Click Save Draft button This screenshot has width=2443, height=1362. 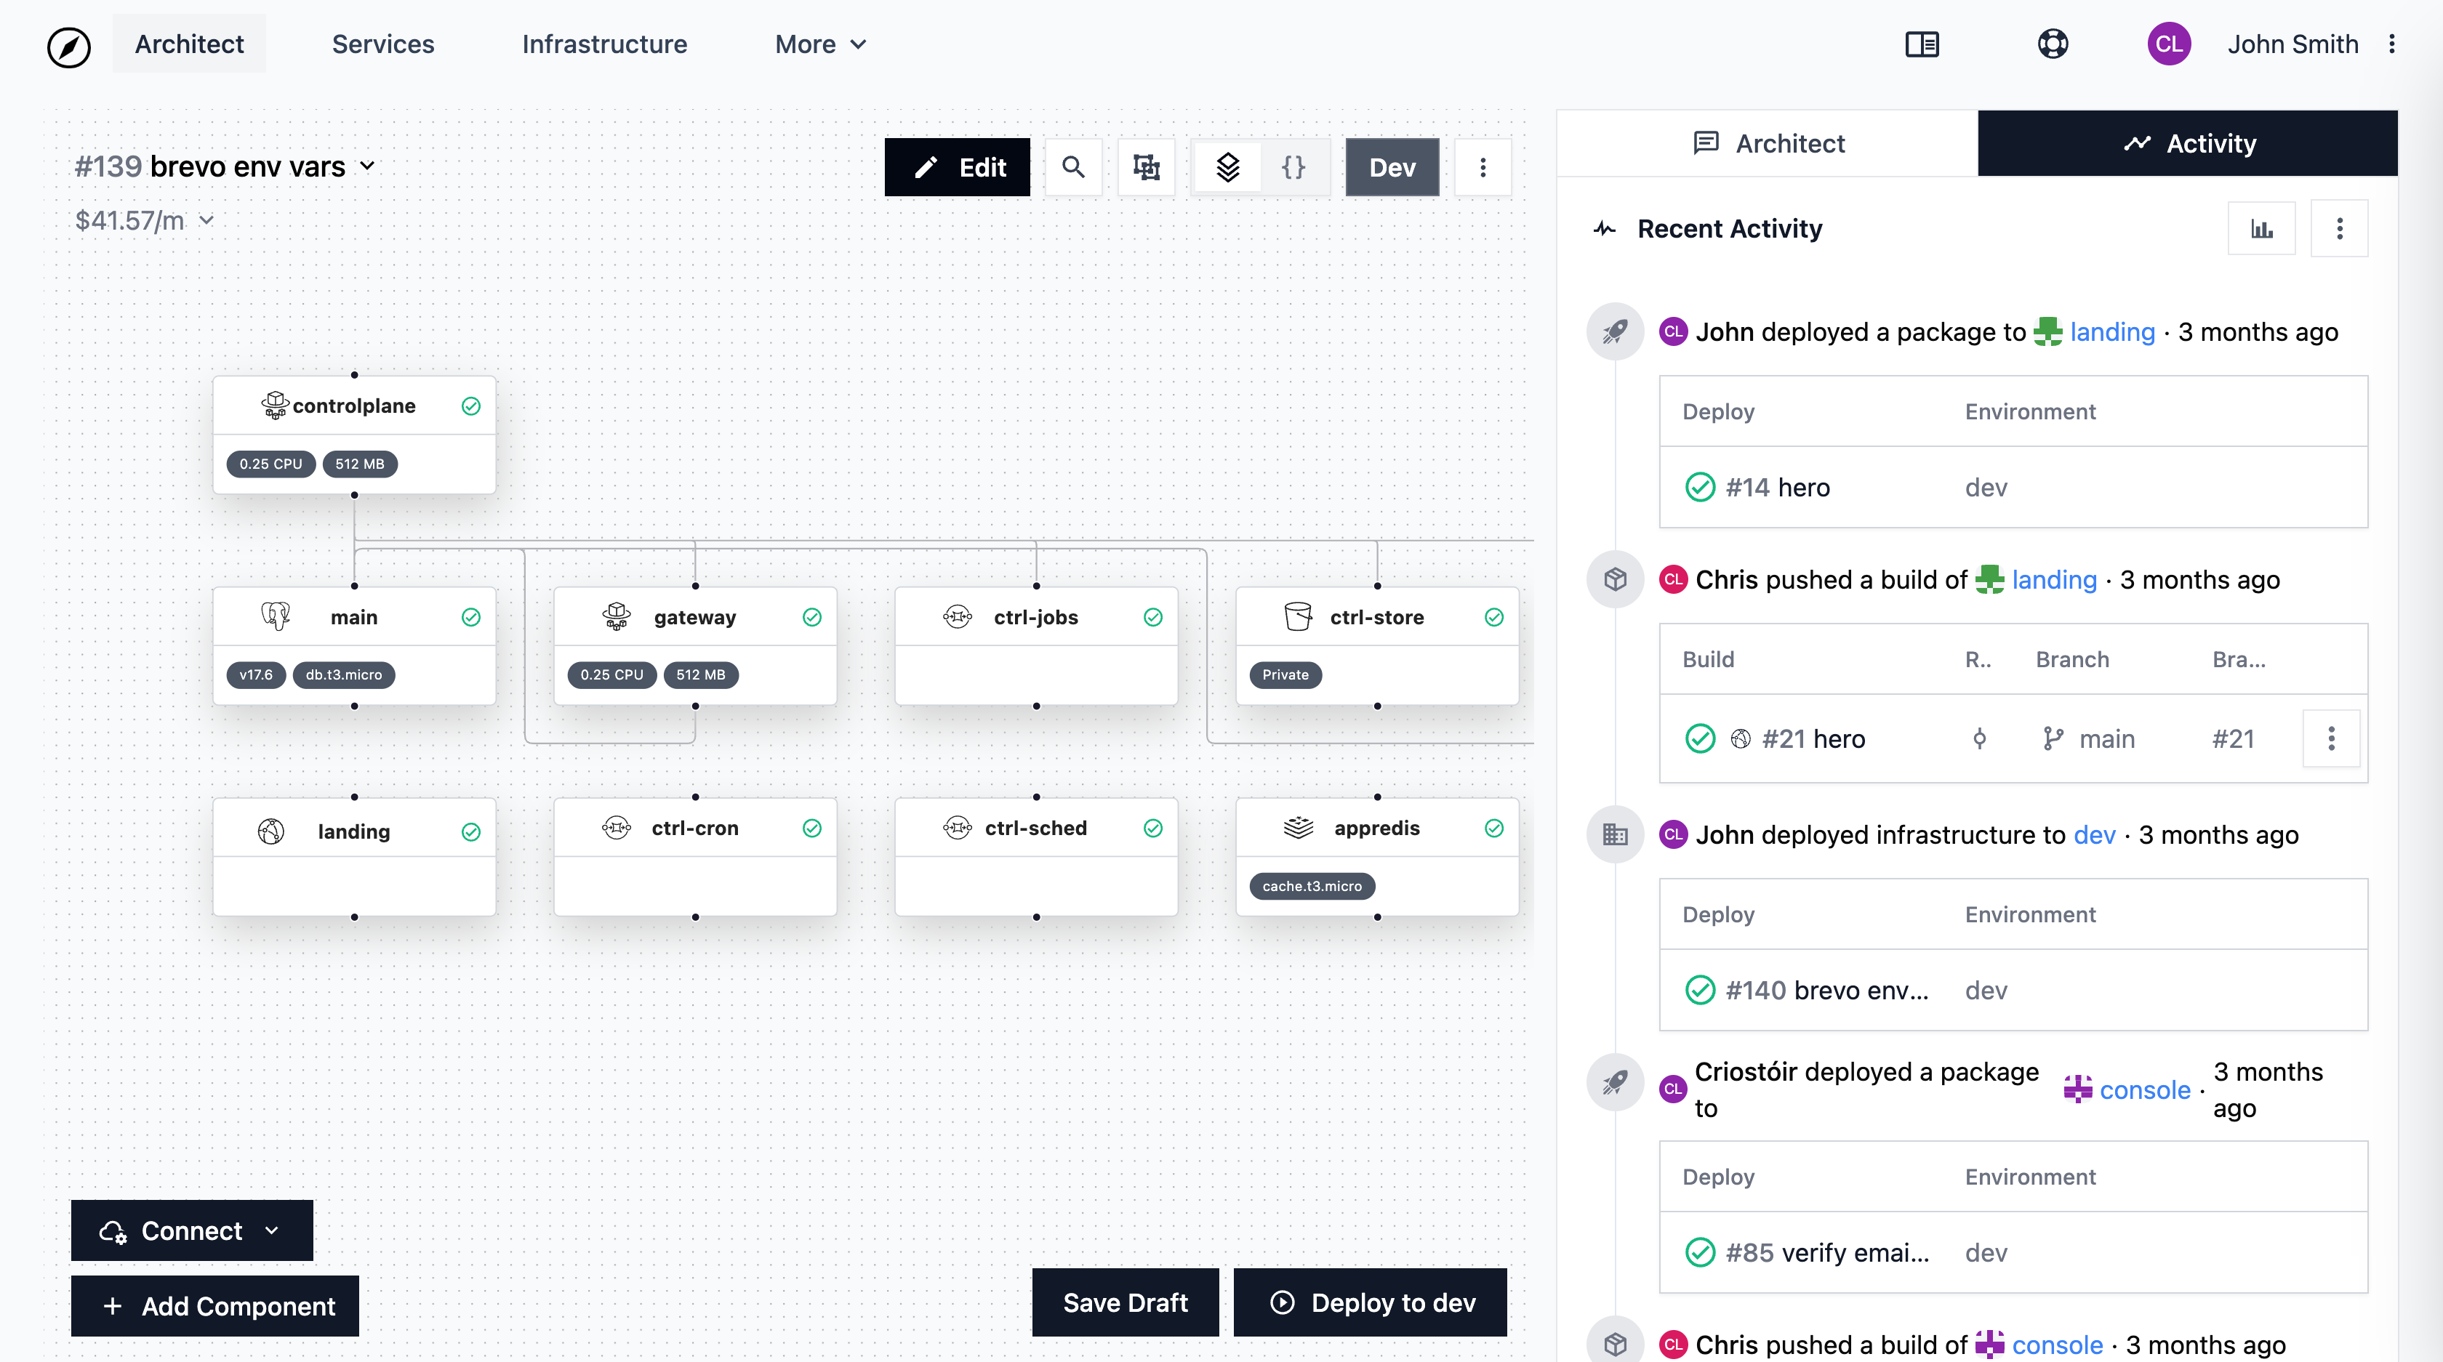coord(1125,1302)
